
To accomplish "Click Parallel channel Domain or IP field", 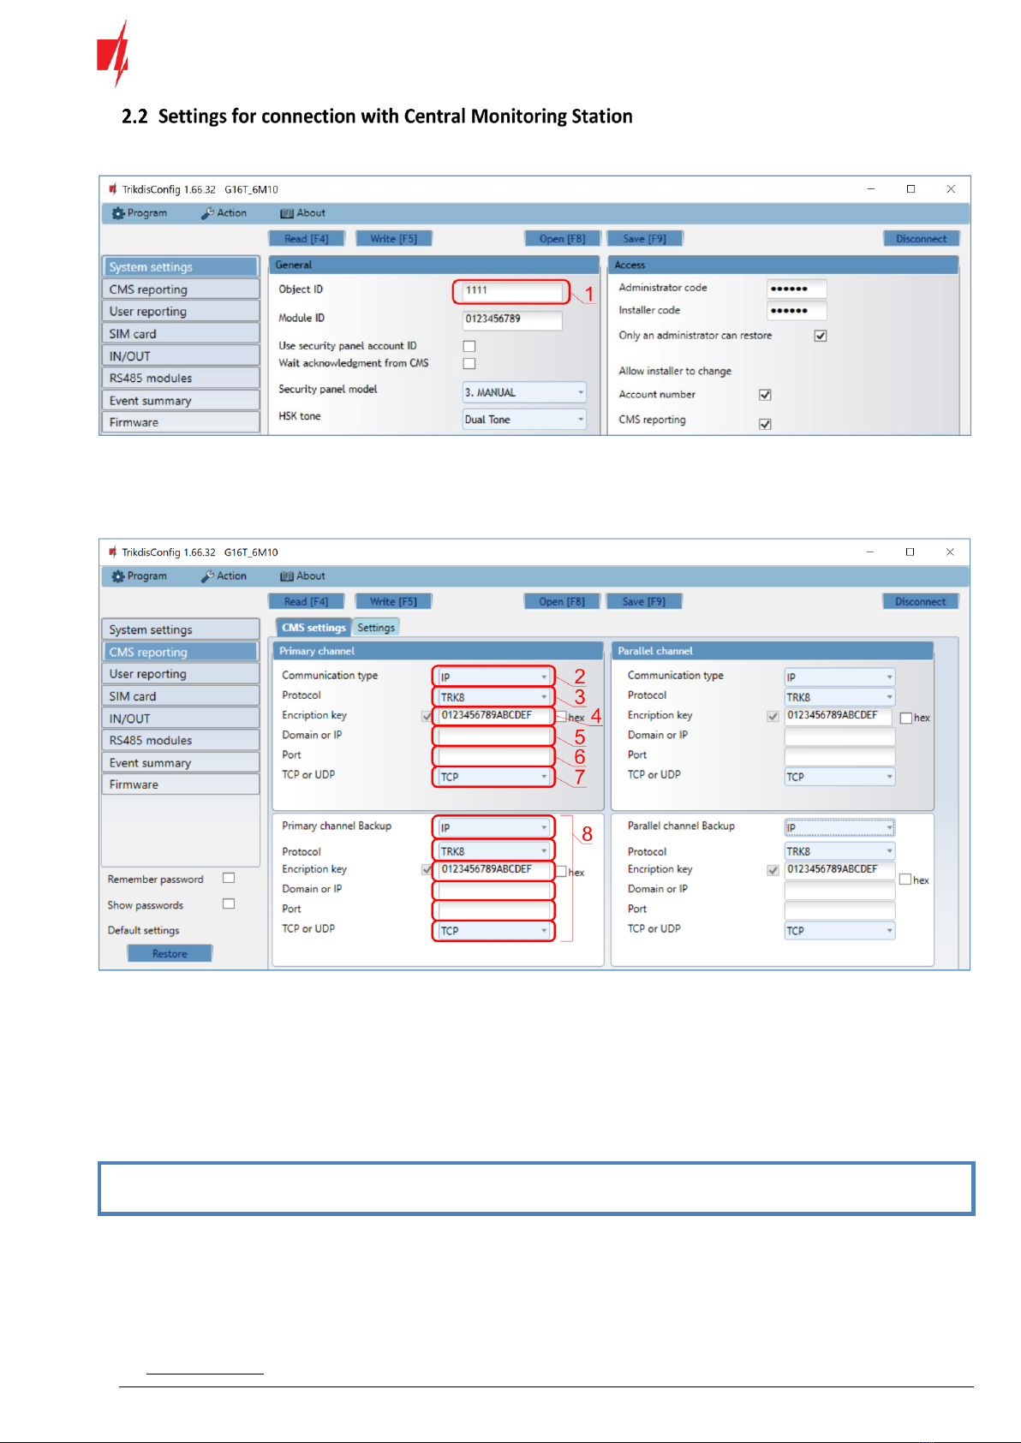I will coord(839,736).
